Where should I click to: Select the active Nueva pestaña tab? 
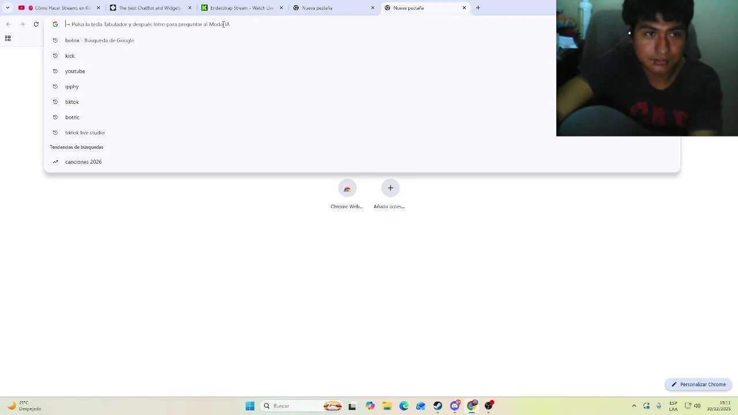click(x=425, y=8)
